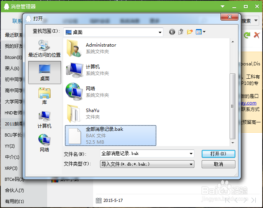Image resolution: width=263 pixels, height=208 pixels.
Task: Select BTCe码 group in sidebar
Action: 15,179
